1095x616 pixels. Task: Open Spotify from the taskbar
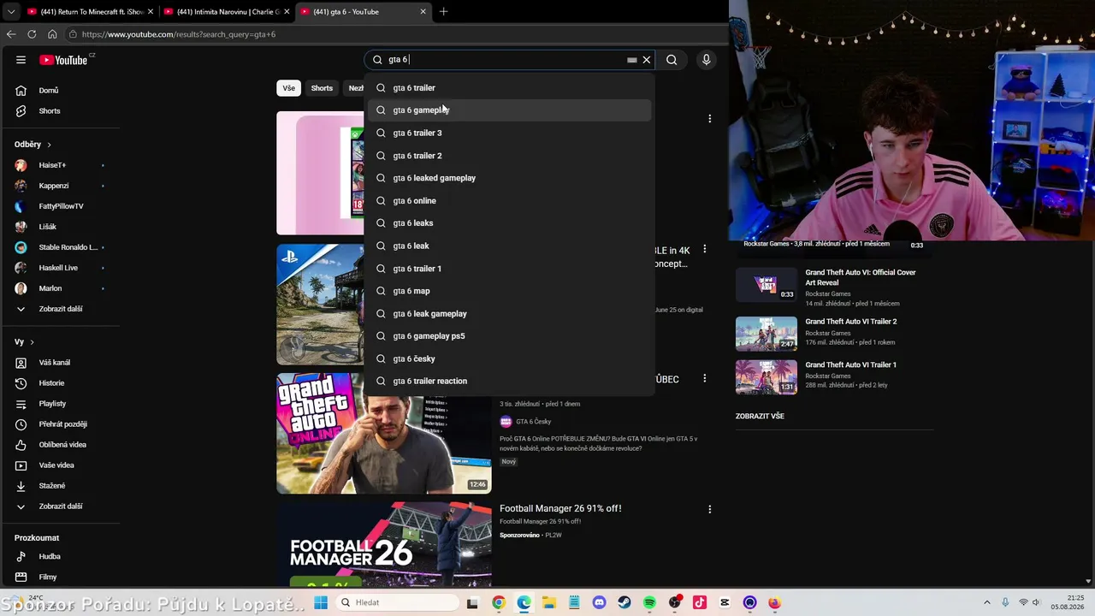[x=649, y=603]
